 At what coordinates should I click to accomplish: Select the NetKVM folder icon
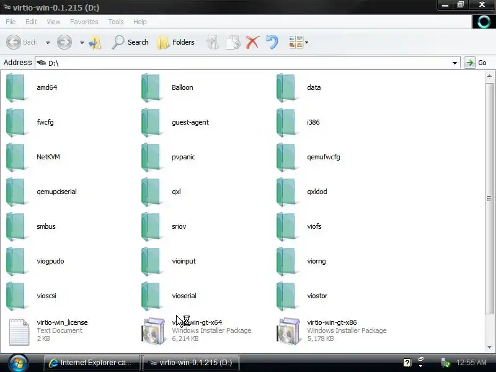[x=16, y=157]
